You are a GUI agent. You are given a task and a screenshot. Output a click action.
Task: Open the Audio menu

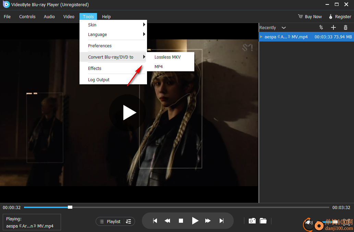tap(49, 17)
